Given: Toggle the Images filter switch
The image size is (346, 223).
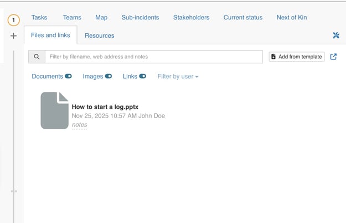Looking at the screenshot, I should click(x=109, y=77).
